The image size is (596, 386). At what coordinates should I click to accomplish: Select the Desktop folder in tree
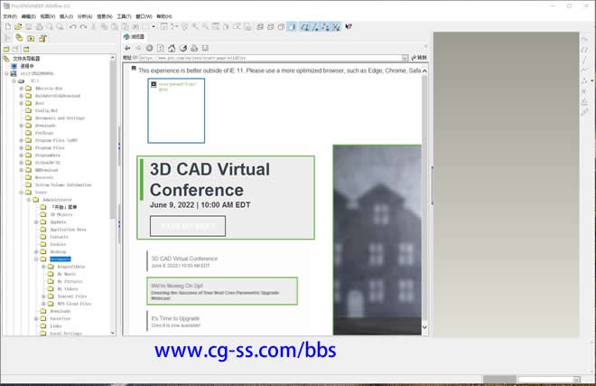click(58, 251)
